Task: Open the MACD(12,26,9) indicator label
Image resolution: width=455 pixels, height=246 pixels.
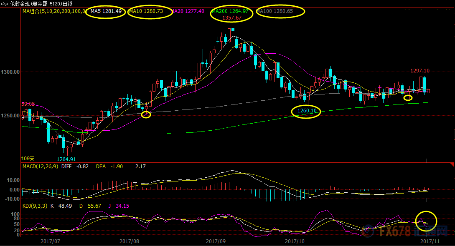Action: 41,166
